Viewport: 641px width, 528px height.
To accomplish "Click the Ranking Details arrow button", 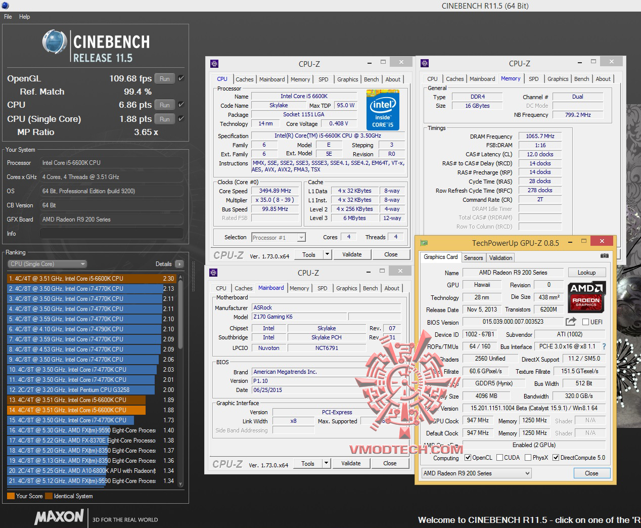I will (x=179, y=264).
